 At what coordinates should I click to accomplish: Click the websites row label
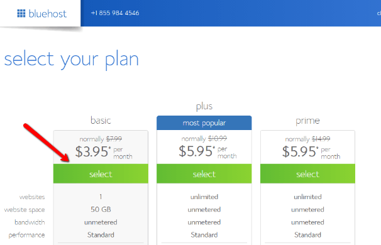32,197
